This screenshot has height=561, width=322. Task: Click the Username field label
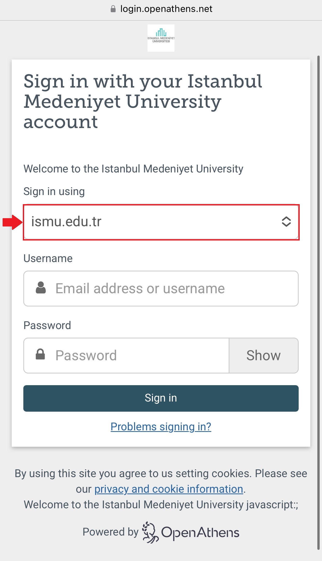point(48,258)
